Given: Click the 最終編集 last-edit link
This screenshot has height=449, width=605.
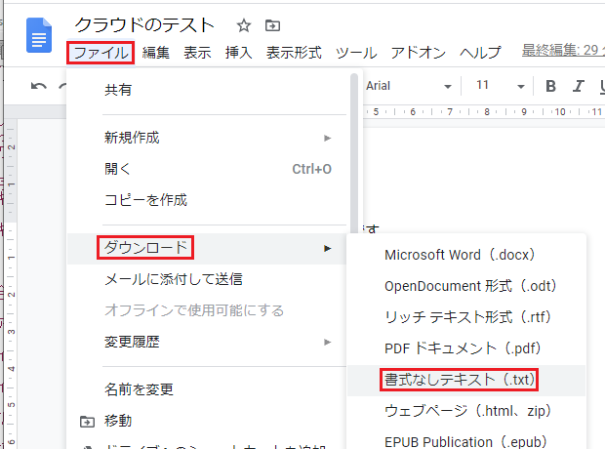Looking at the screenshot, I should (563, 50).
